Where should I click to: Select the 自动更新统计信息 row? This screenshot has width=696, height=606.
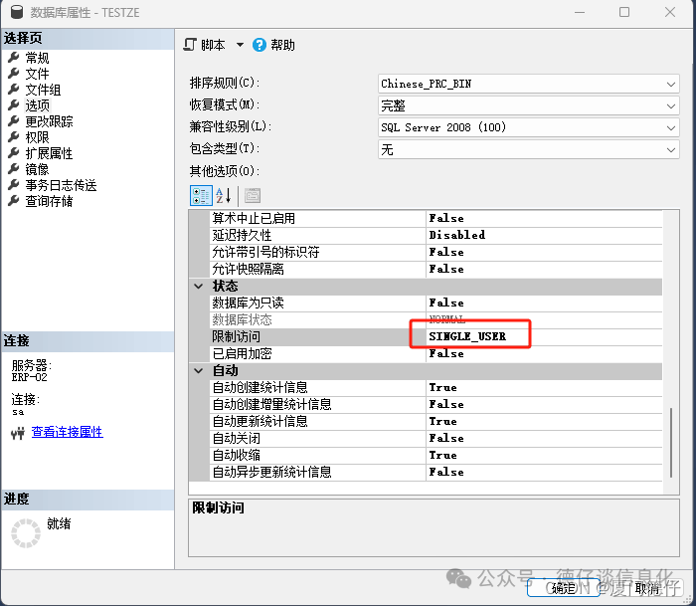435,421
